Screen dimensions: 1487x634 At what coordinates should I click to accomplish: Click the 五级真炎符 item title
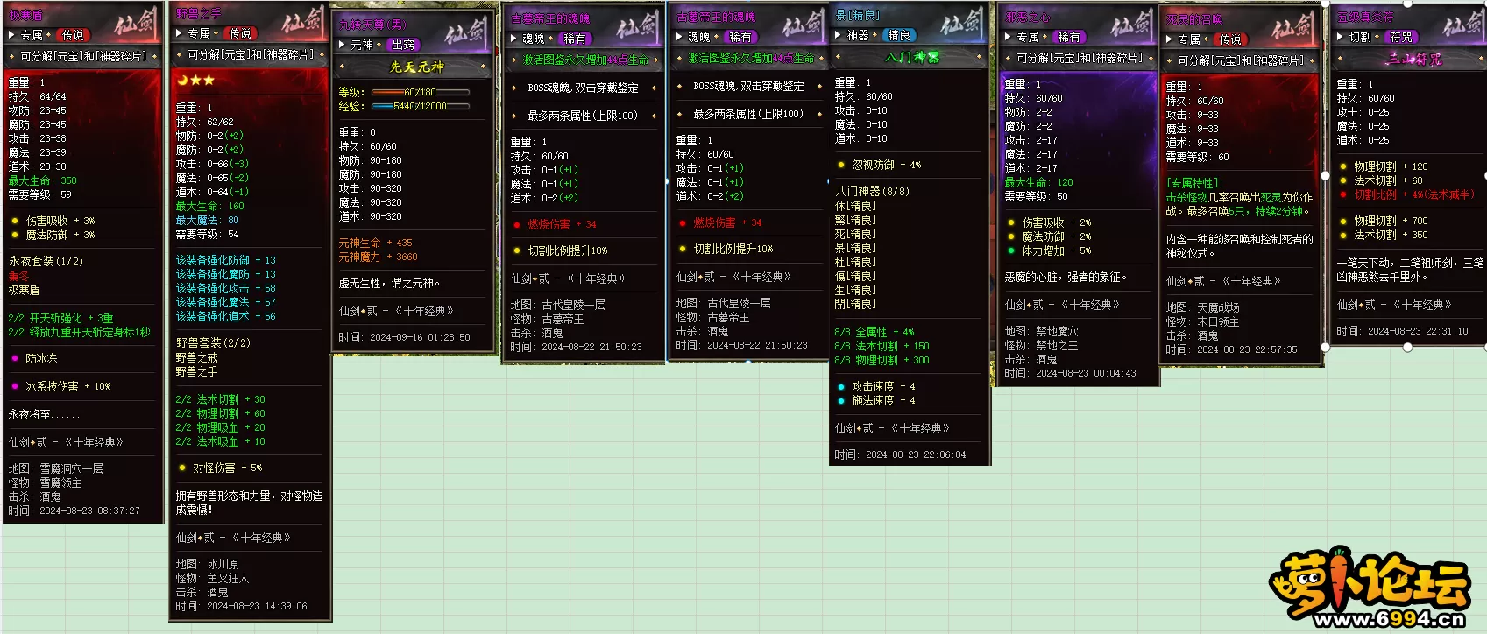pyautogui.click(x=1364, y=17)
